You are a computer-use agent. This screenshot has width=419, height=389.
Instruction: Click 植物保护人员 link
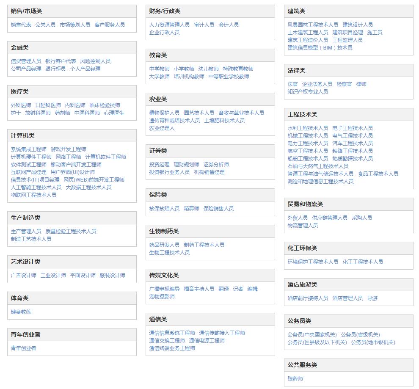click(164, 113)
